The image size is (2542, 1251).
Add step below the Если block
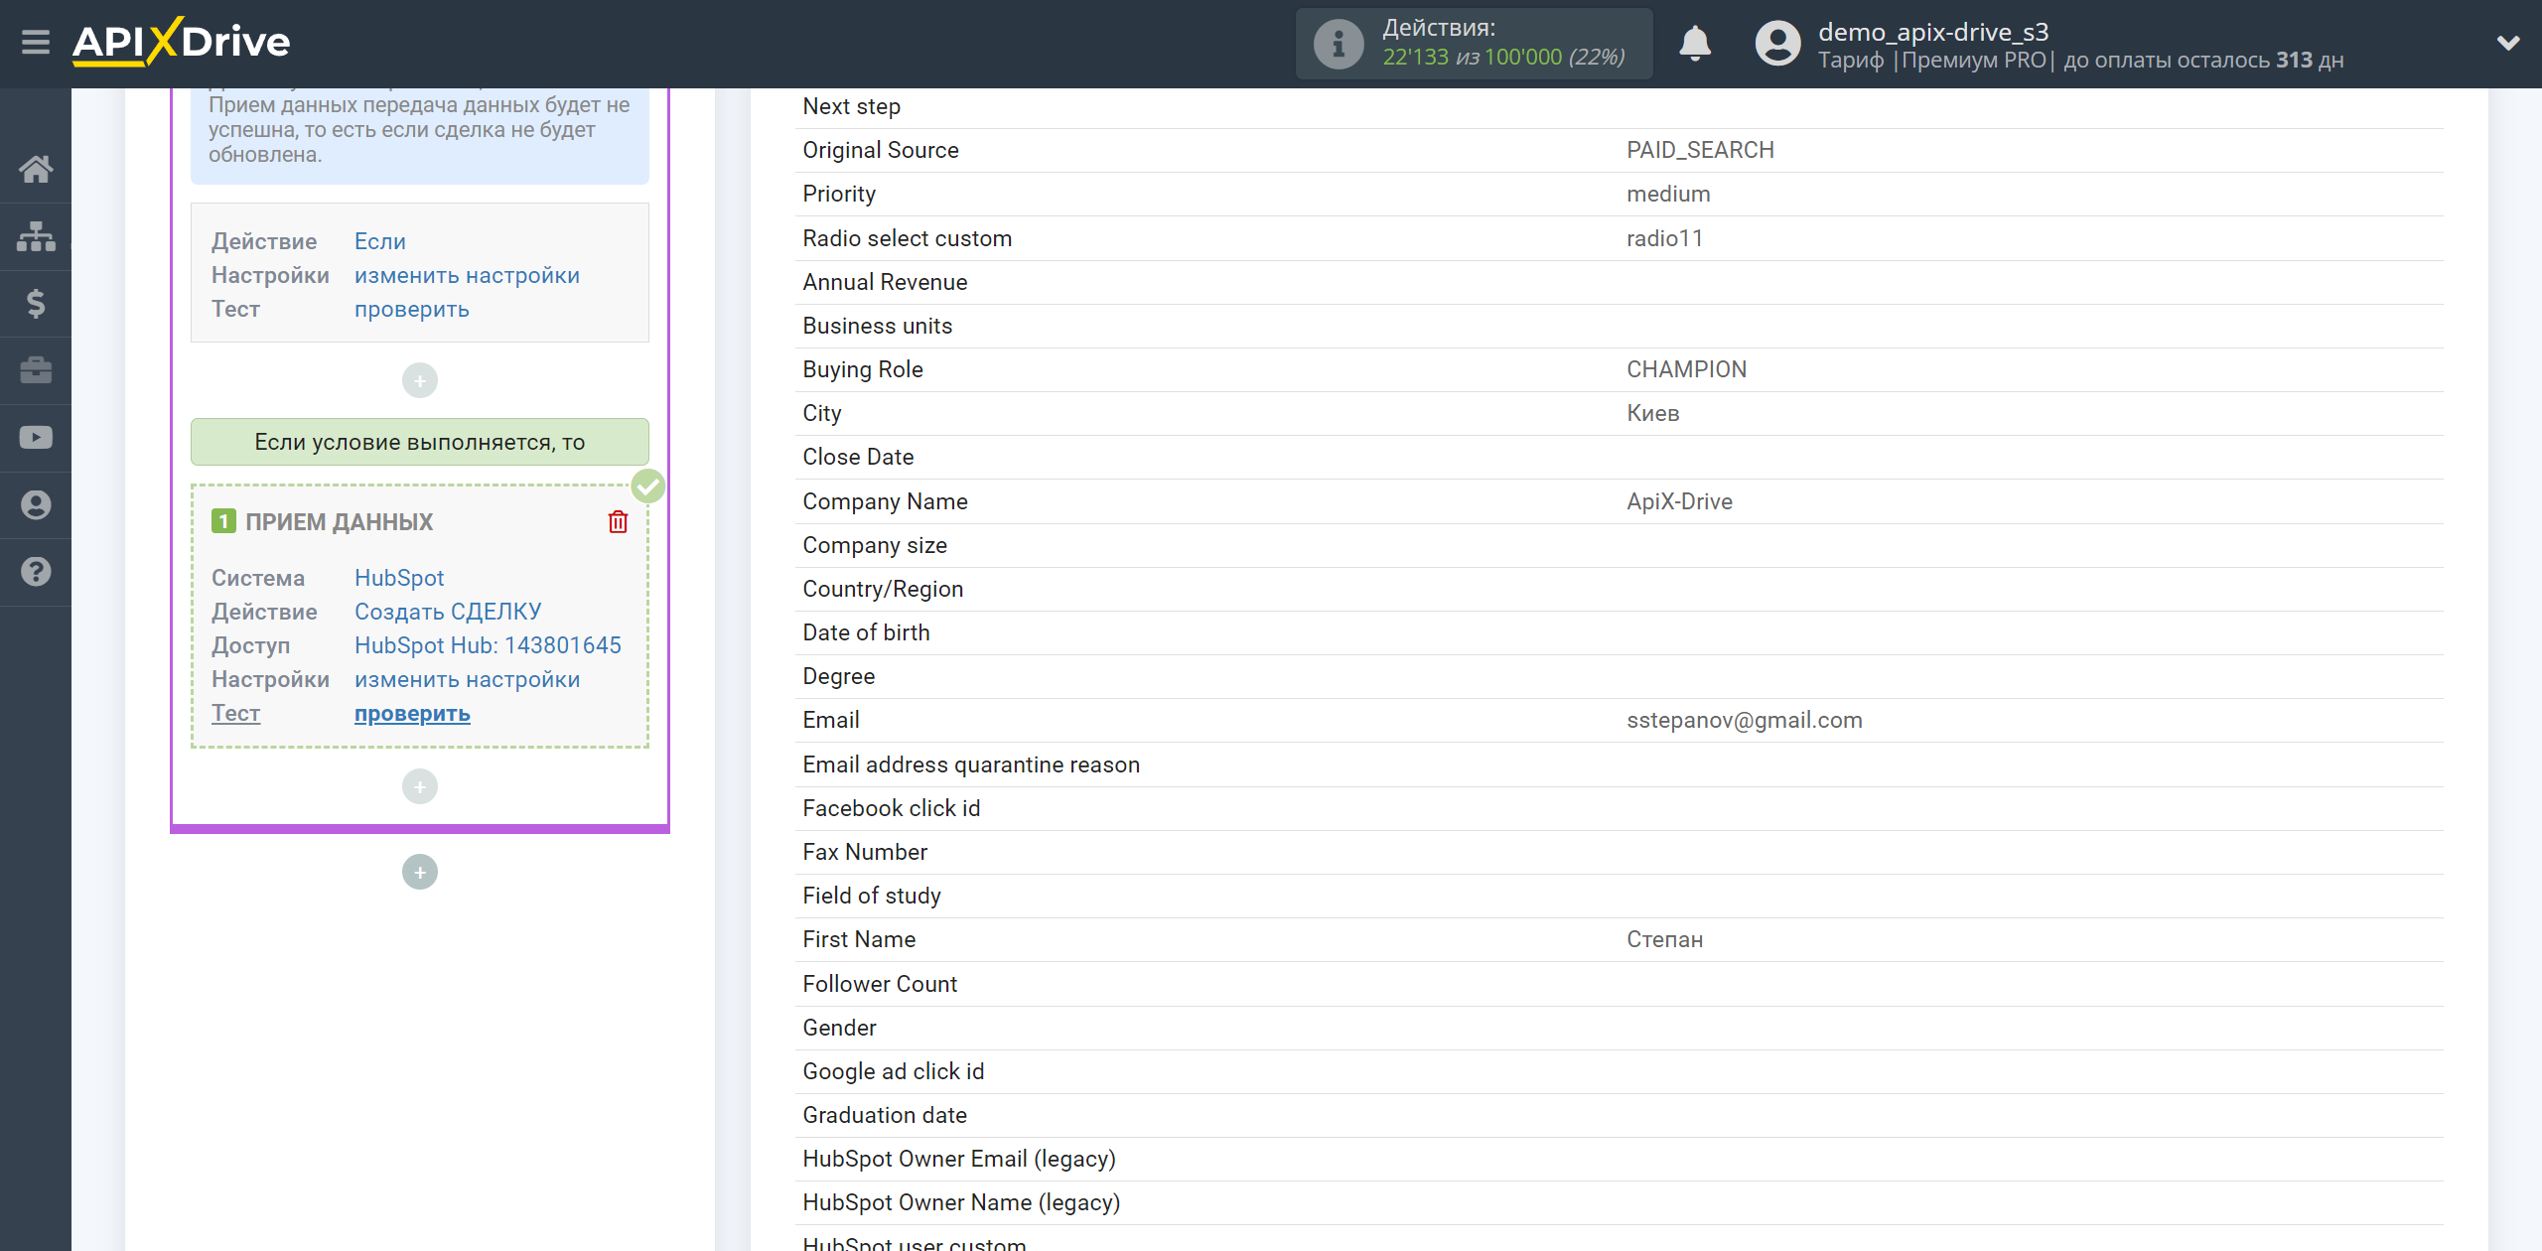tap(420, 380)
